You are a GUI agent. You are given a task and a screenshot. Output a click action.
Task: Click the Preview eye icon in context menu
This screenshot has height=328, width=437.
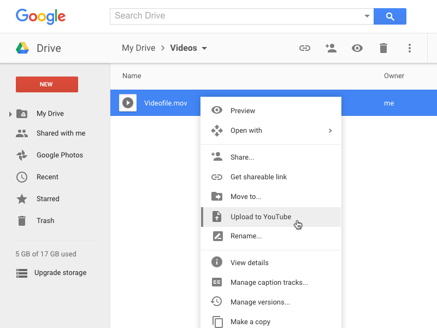click(x=217, y=110)
